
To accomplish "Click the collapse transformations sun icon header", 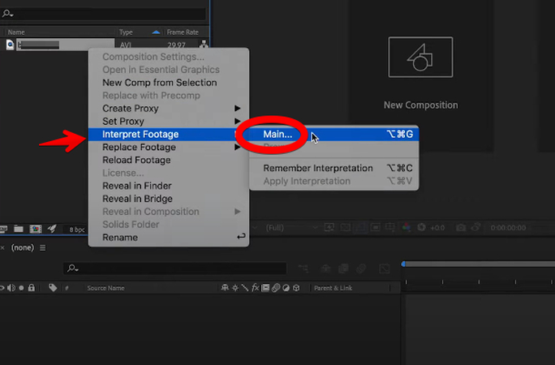I will coord(235,288).
